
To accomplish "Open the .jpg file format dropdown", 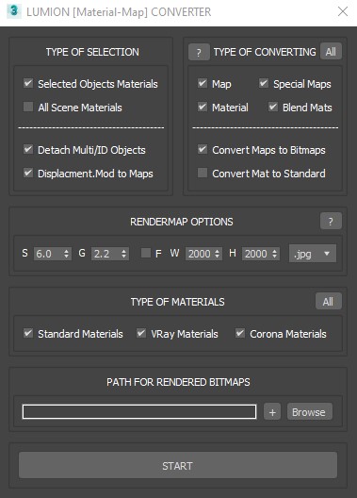I will [313, 254].
